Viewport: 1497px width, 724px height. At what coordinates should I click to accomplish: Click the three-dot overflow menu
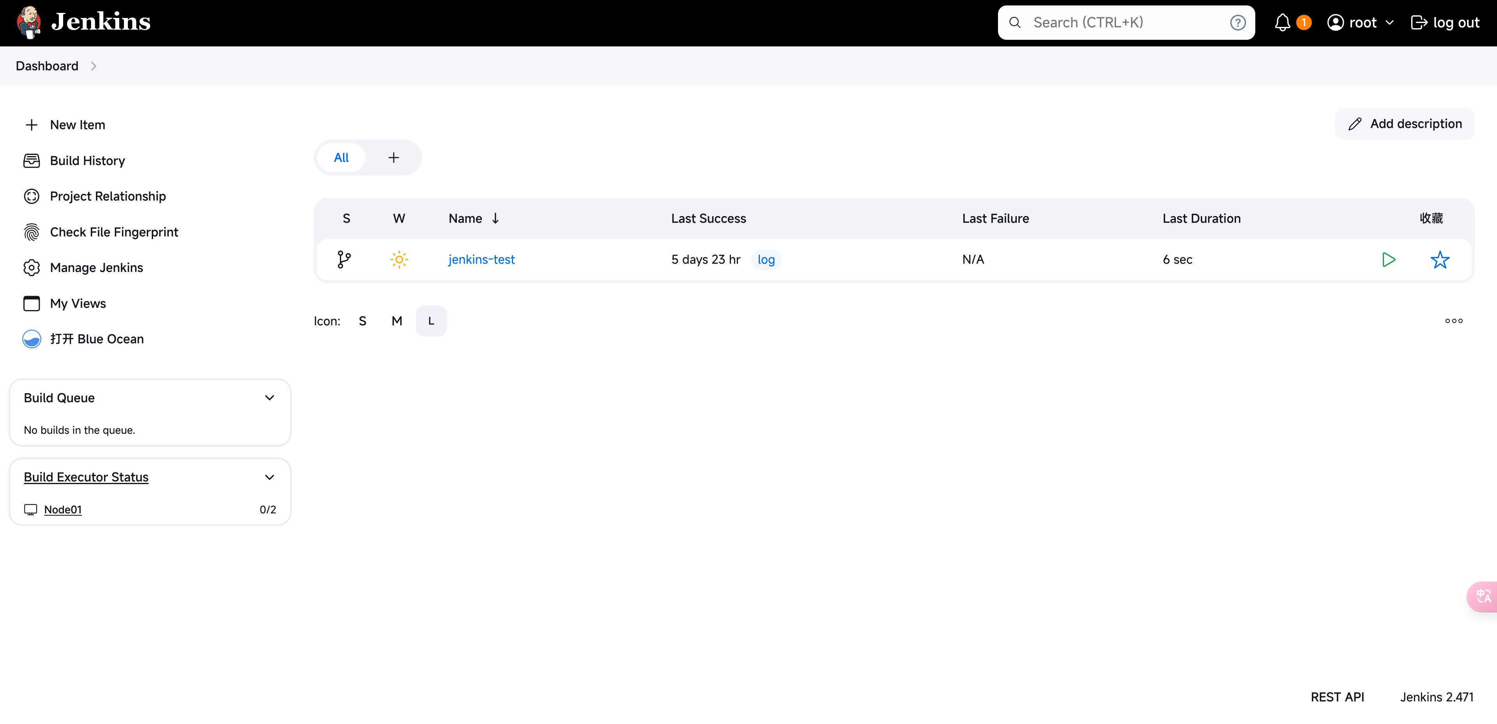[x=1454, y=320]
